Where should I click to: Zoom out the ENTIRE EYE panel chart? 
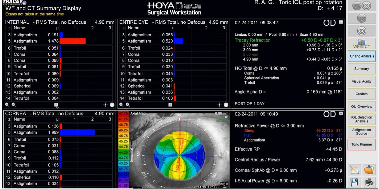121,105
